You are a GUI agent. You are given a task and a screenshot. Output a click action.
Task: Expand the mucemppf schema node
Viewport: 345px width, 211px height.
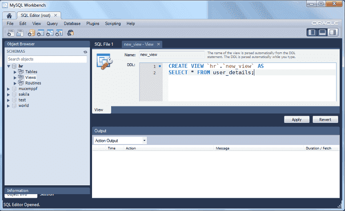(x=8, y=89)
